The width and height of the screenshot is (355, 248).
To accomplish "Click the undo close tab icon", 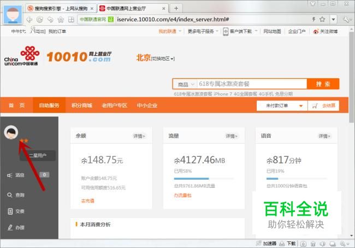I will point(50,20).
